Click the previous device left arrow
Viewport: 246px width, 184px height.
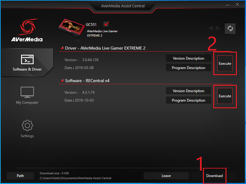211,29
